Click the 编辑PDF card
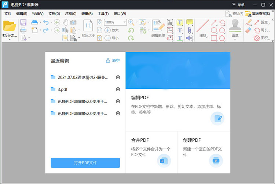The height and width of the screenshot is (184, 275). click(x=178, y=110)
